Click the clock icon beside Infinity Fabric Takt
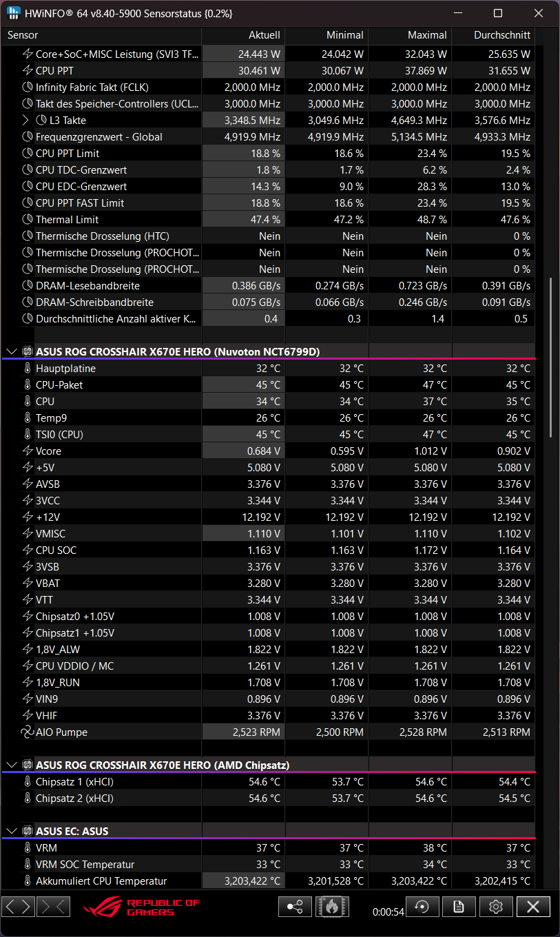The image size is (560, 937). pyautogui.click(x=28, y=87)
